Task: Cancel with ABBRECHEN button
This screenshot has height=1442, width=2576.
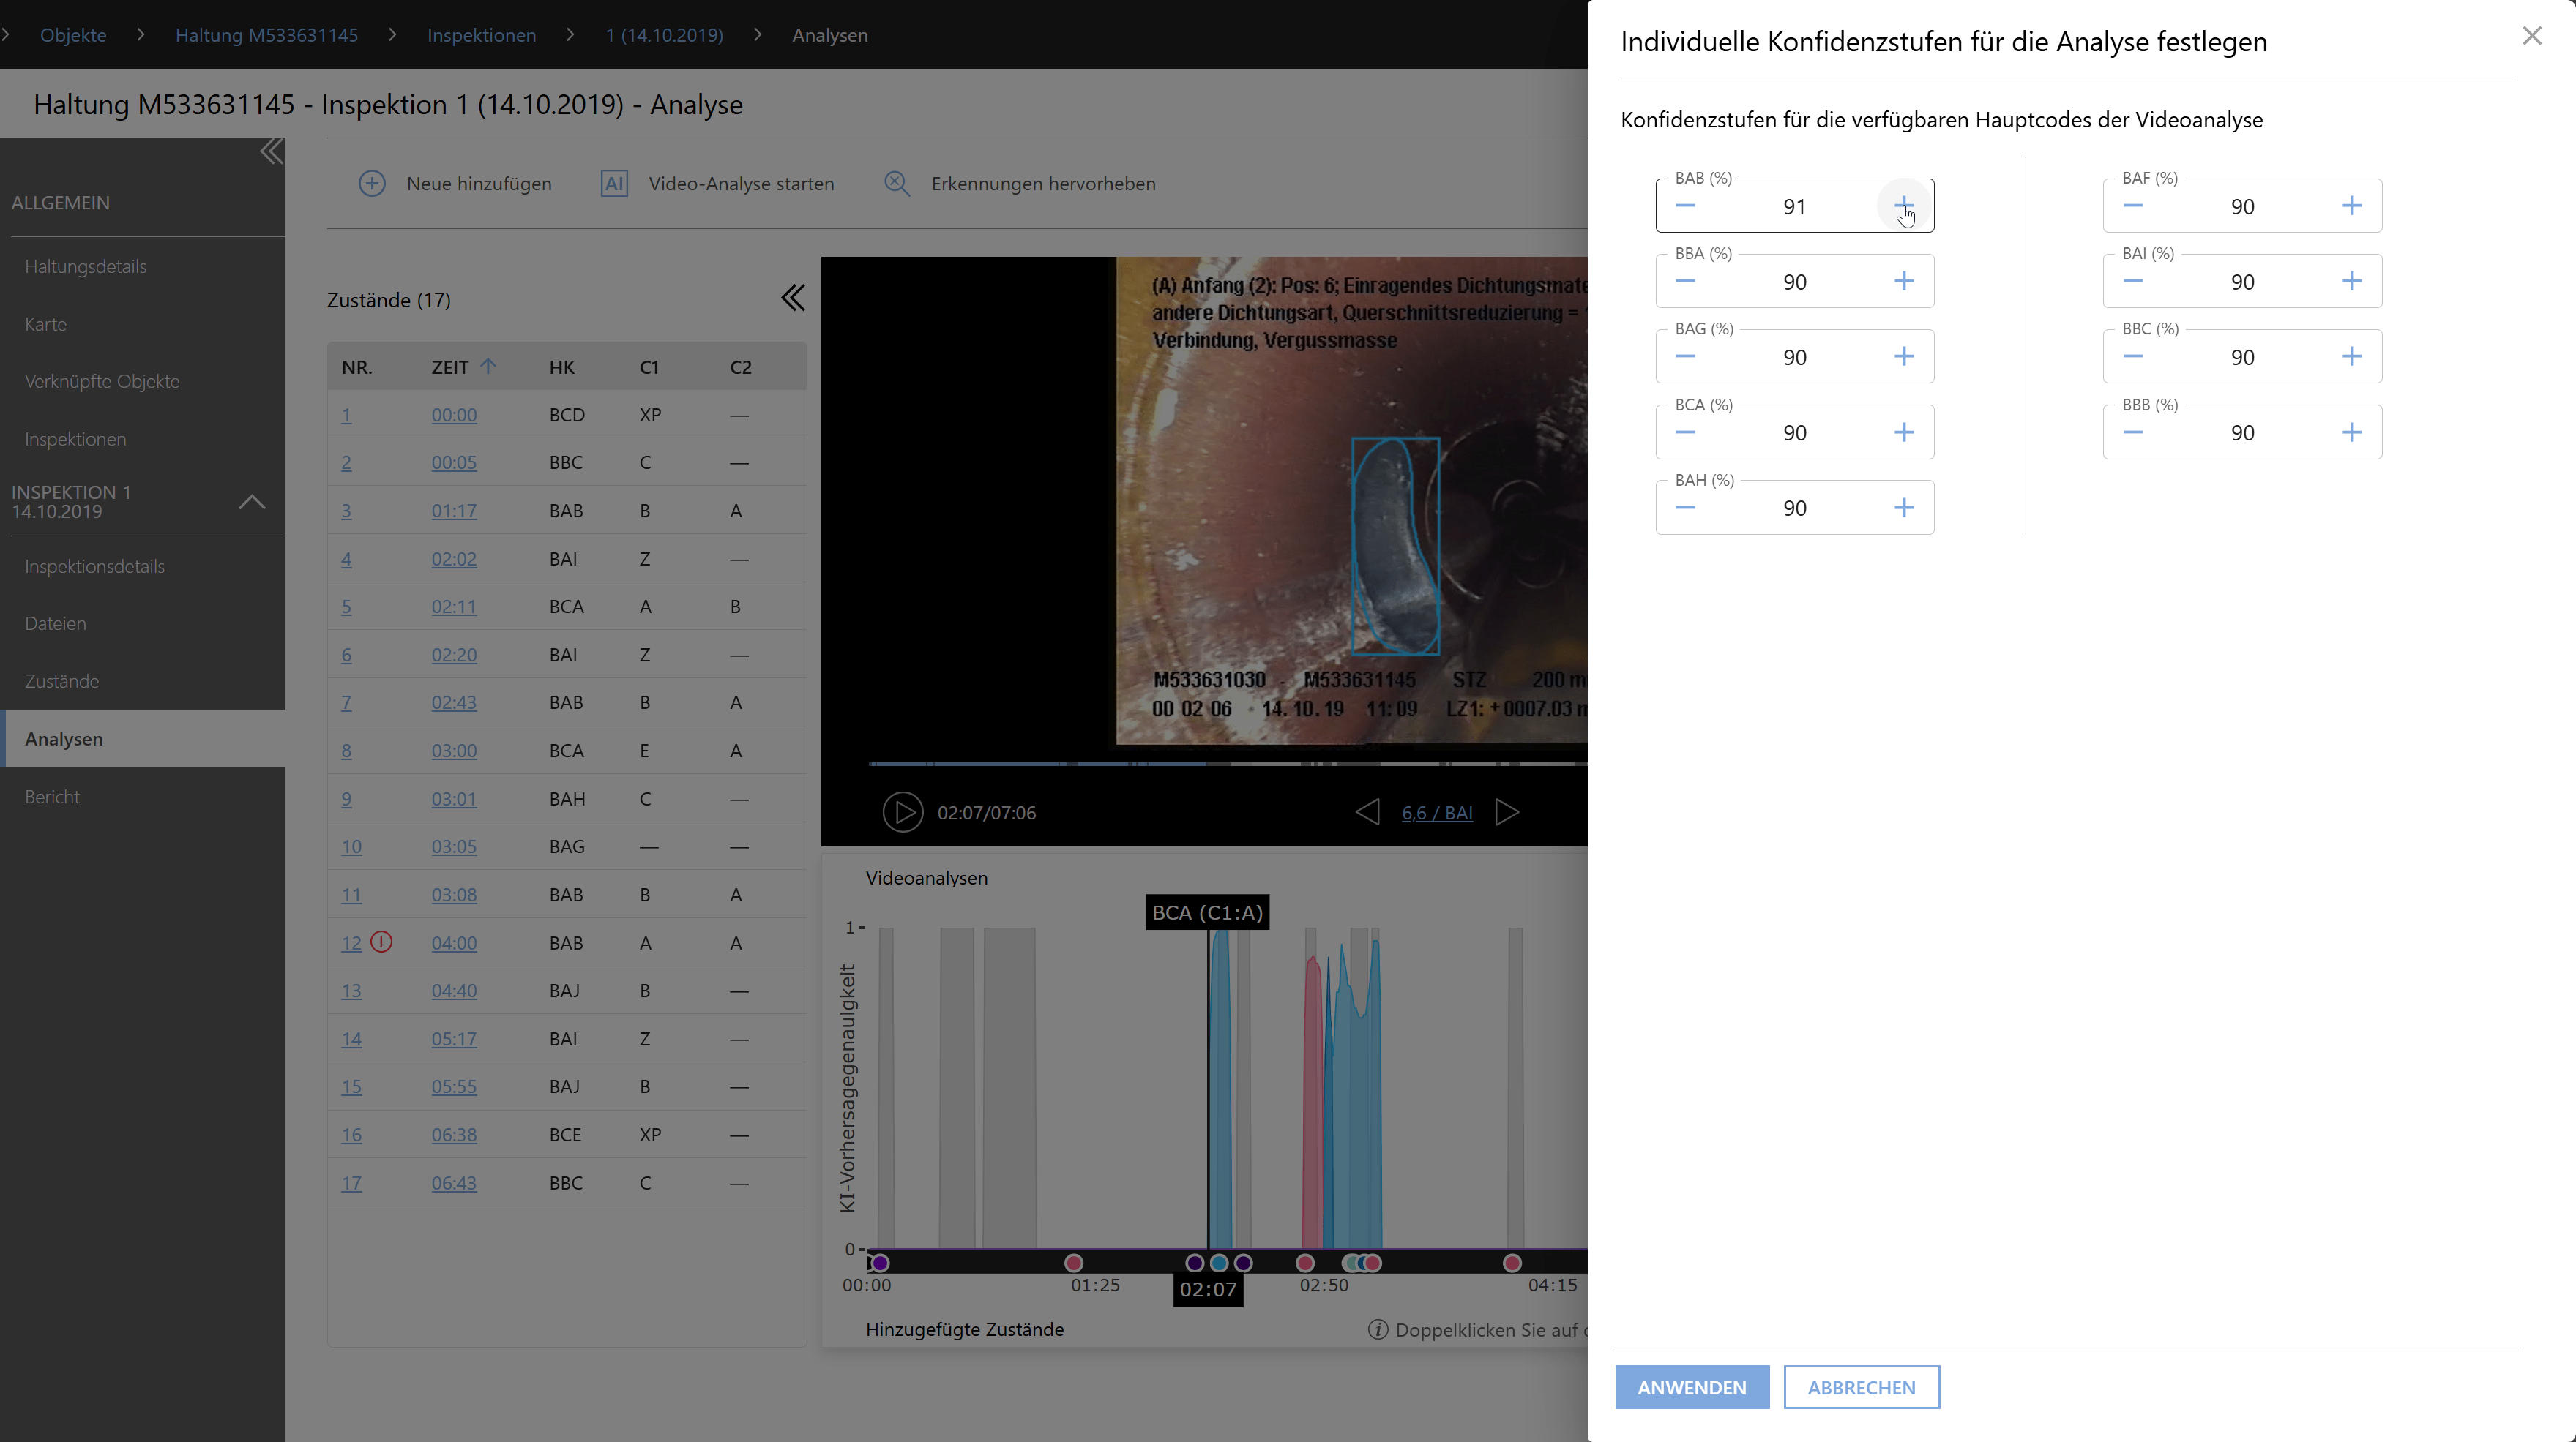Action: click(1861, 1387)
